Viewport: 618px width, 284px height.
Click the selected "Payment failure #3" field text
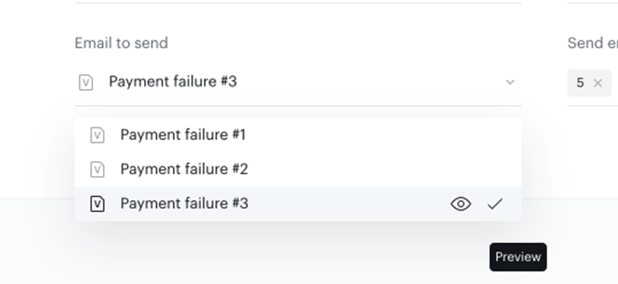pyautogui.click(x=173, y=82)
